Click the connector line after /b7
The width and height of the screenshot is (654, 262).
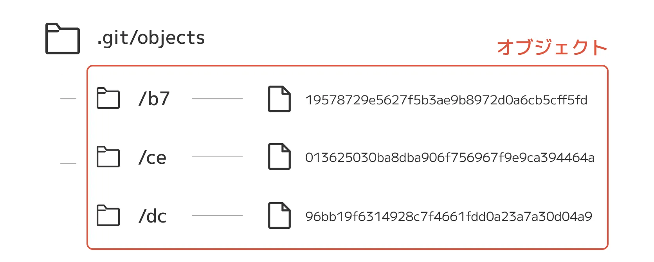point(217,99)
